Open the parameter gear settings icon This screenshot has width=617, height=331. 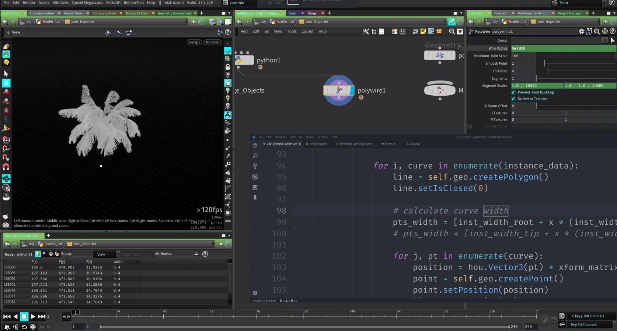[x=581, y=32]
